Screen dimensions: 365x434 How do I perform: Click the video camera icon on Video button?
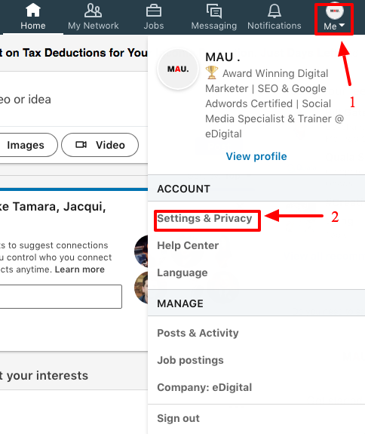(81, 145)
